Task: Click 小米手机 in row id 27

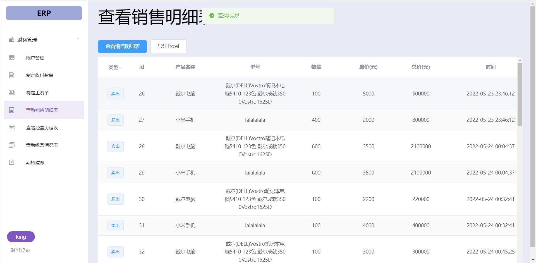Action: (x=185, y=120)
